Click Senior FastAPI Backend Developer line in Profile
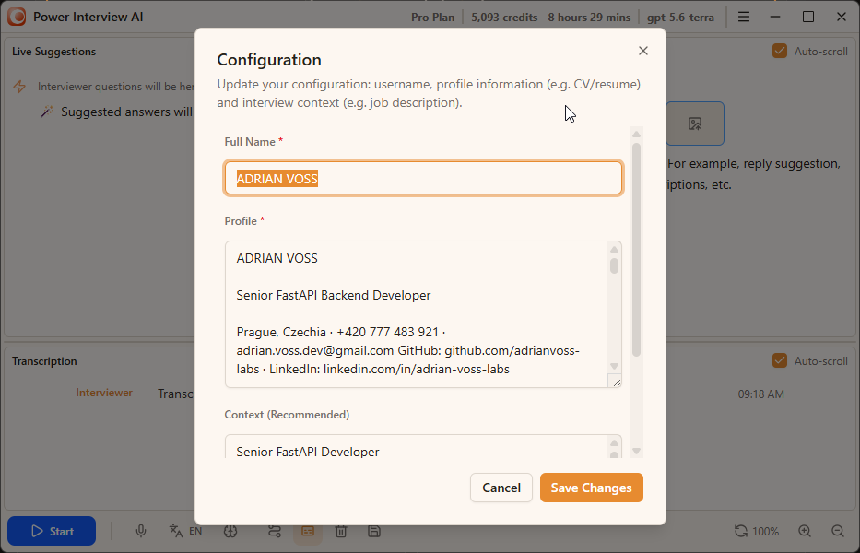860x553 pixels. pos(334,295)
